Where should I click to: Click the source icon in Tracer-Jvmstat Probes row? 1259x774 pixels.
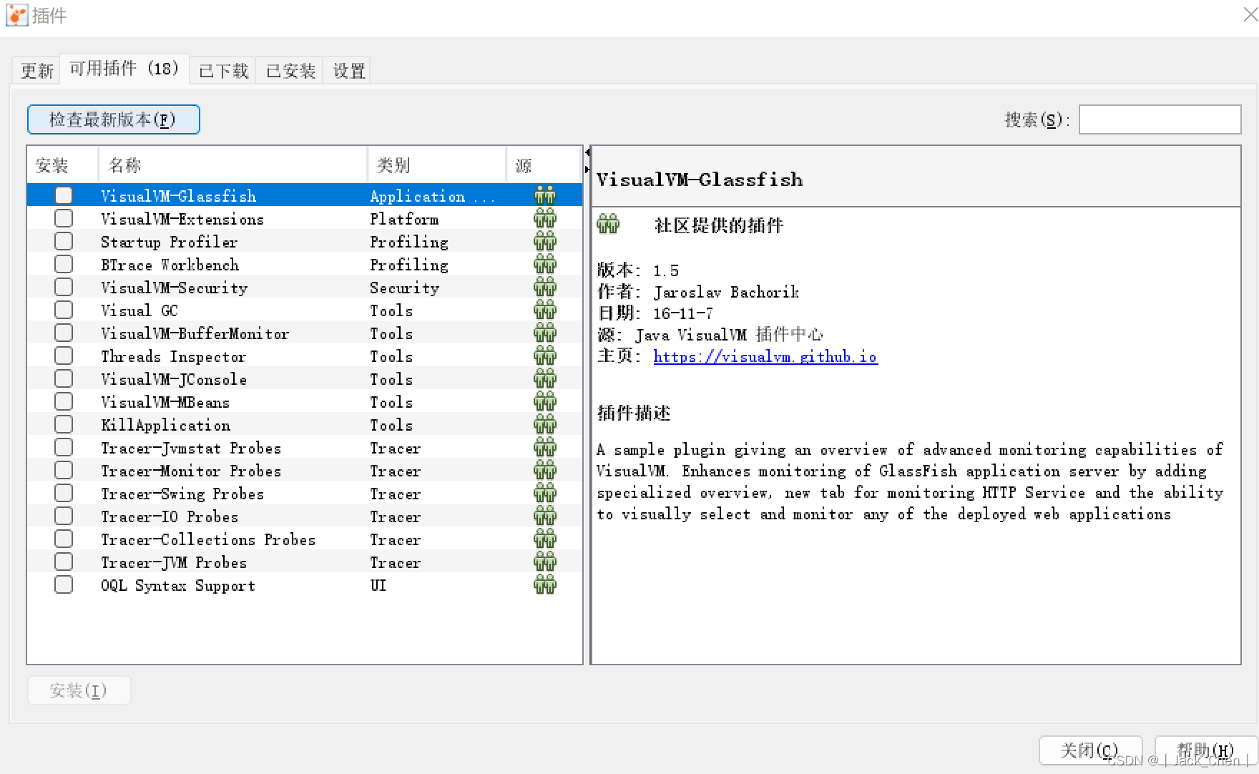(544, 447)
